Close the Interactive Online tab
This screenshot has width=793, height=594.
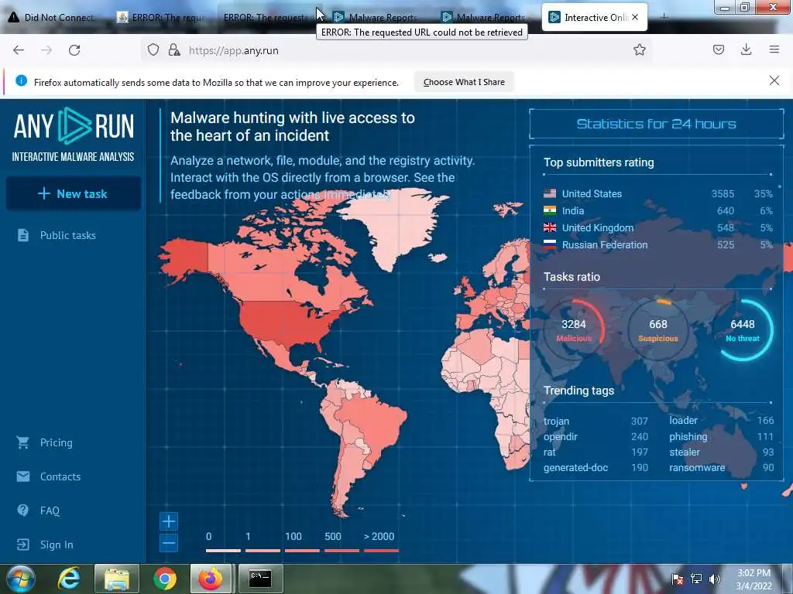click(x=635, y=17)
